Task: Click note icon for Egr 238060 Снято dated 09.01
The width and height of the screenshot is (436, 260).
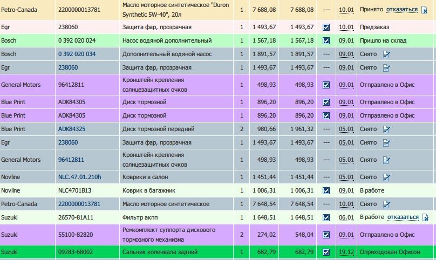Action: (x=386, y=68)
